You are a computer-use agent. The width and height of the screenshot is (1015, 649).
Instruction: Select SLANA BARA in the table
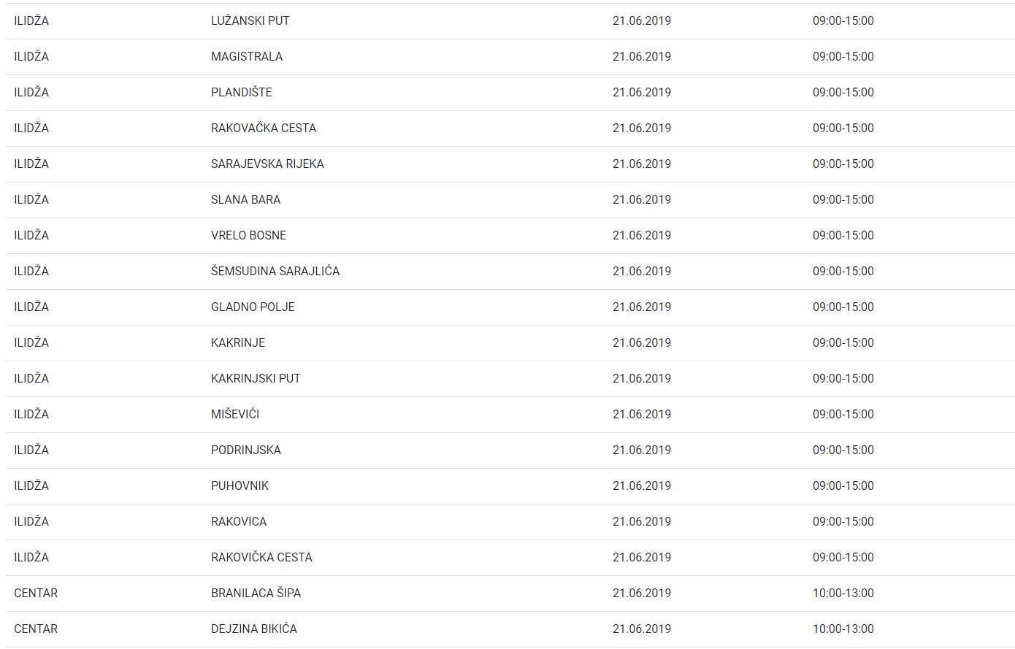click(x=245, y=199)
